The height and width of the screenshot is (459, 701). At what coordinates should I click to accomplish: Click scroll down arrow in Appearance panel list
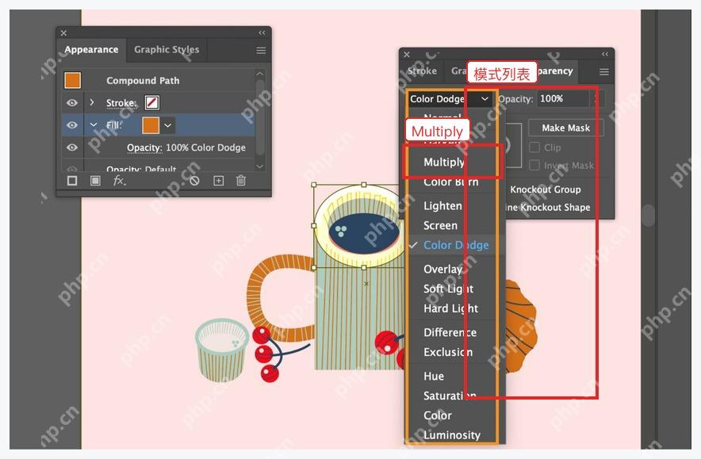pos(260,166)
